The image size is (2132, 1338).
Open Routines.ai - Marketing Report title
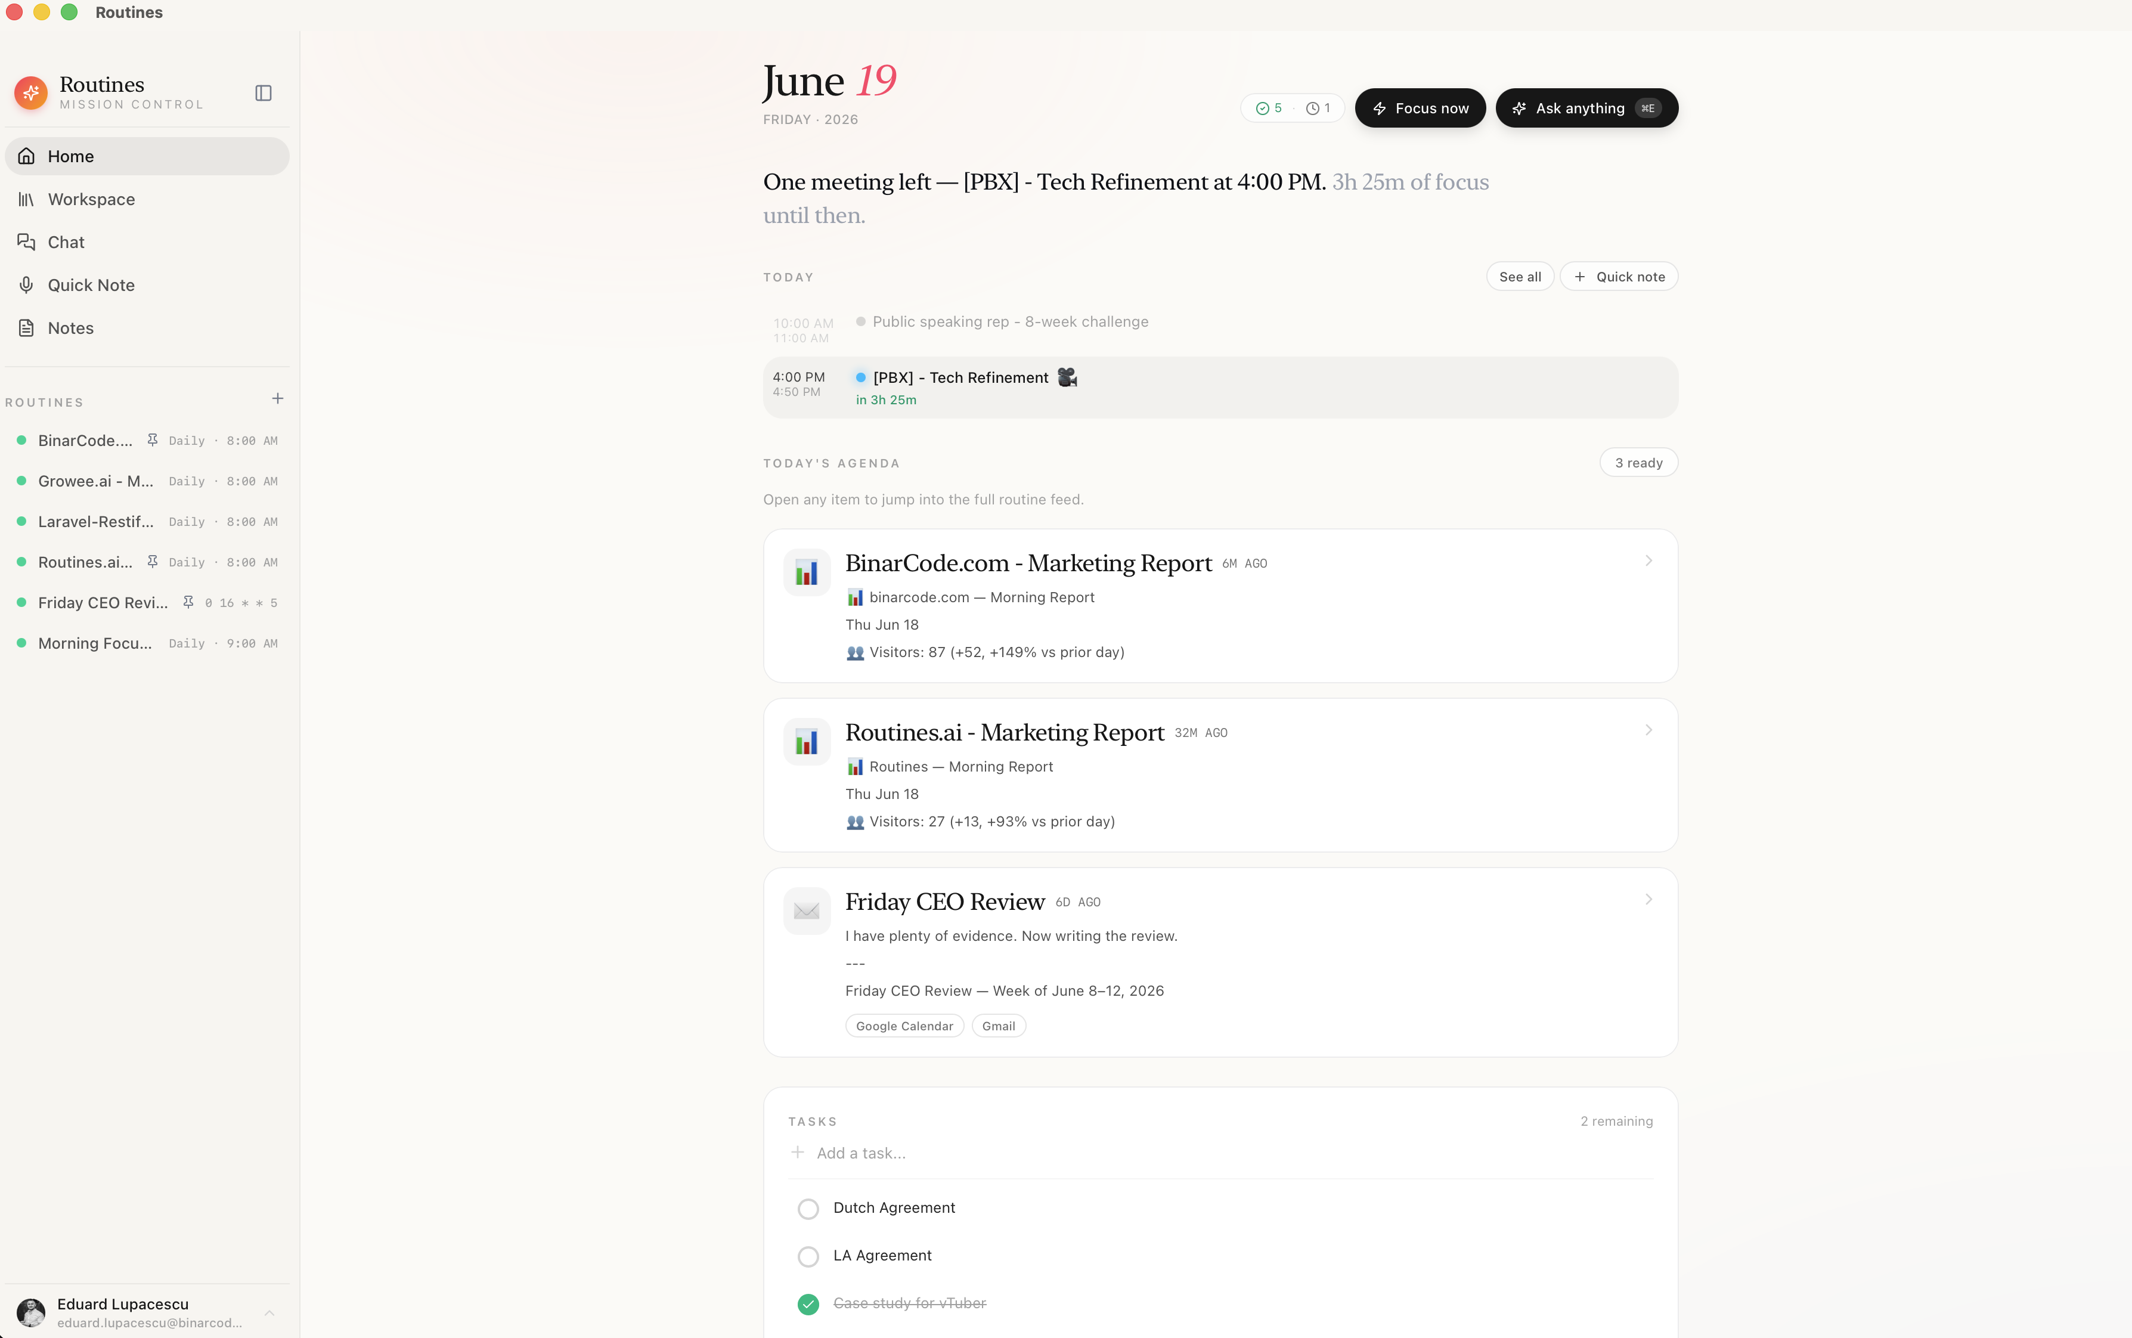pyautogui.click(x=1004, y=732)
